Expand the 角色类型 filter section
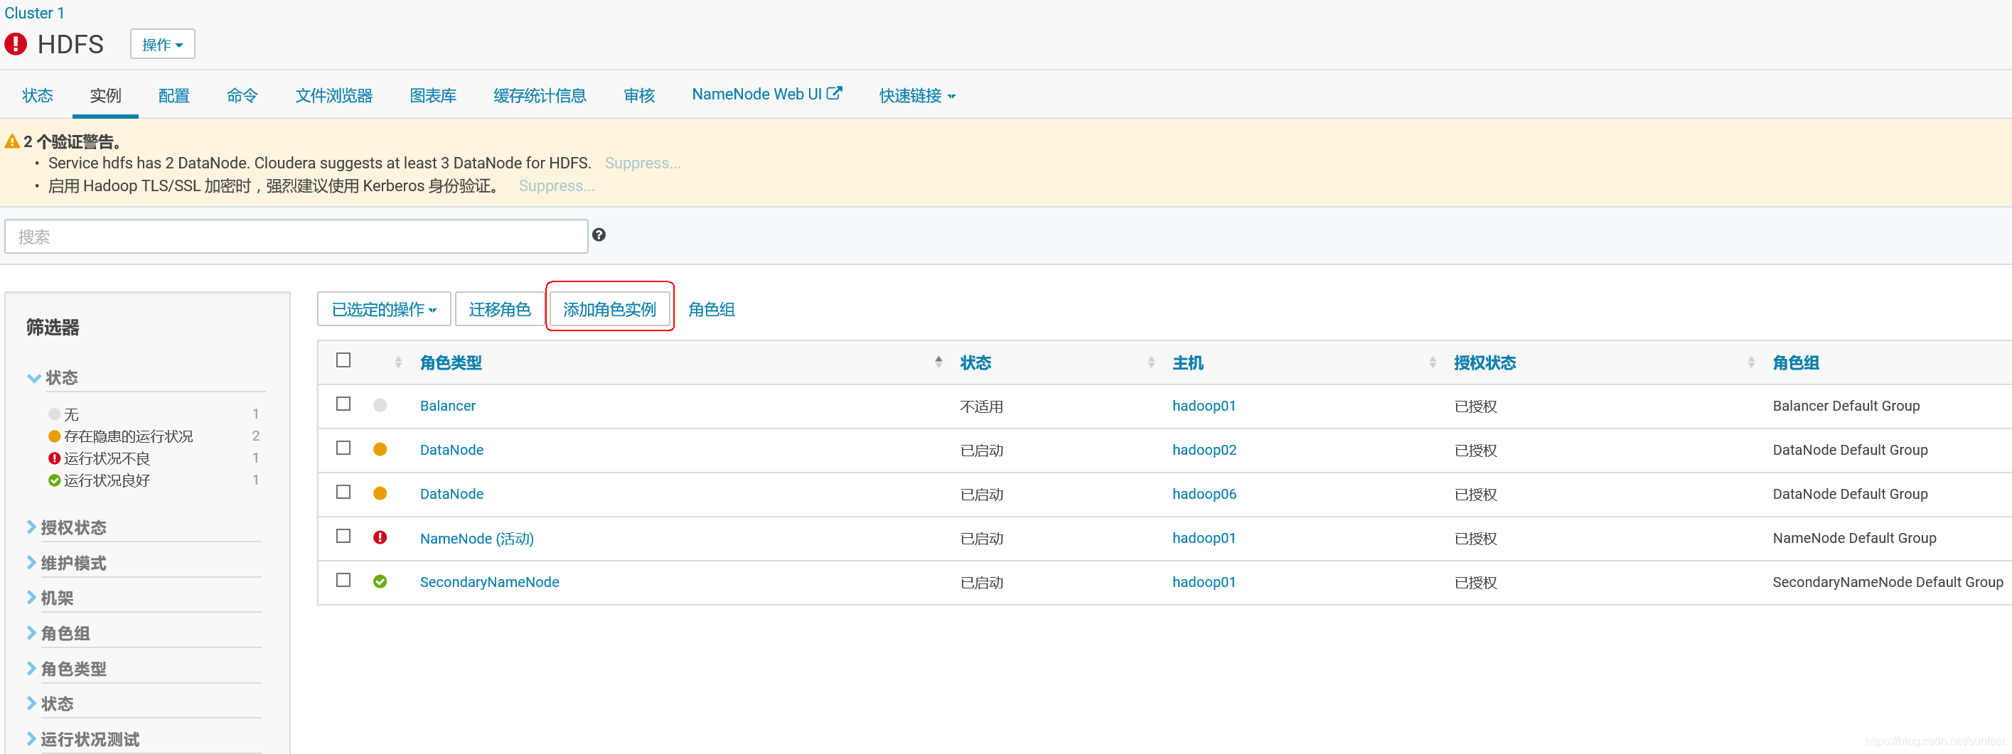The image size is (2012, 754). 67,669
